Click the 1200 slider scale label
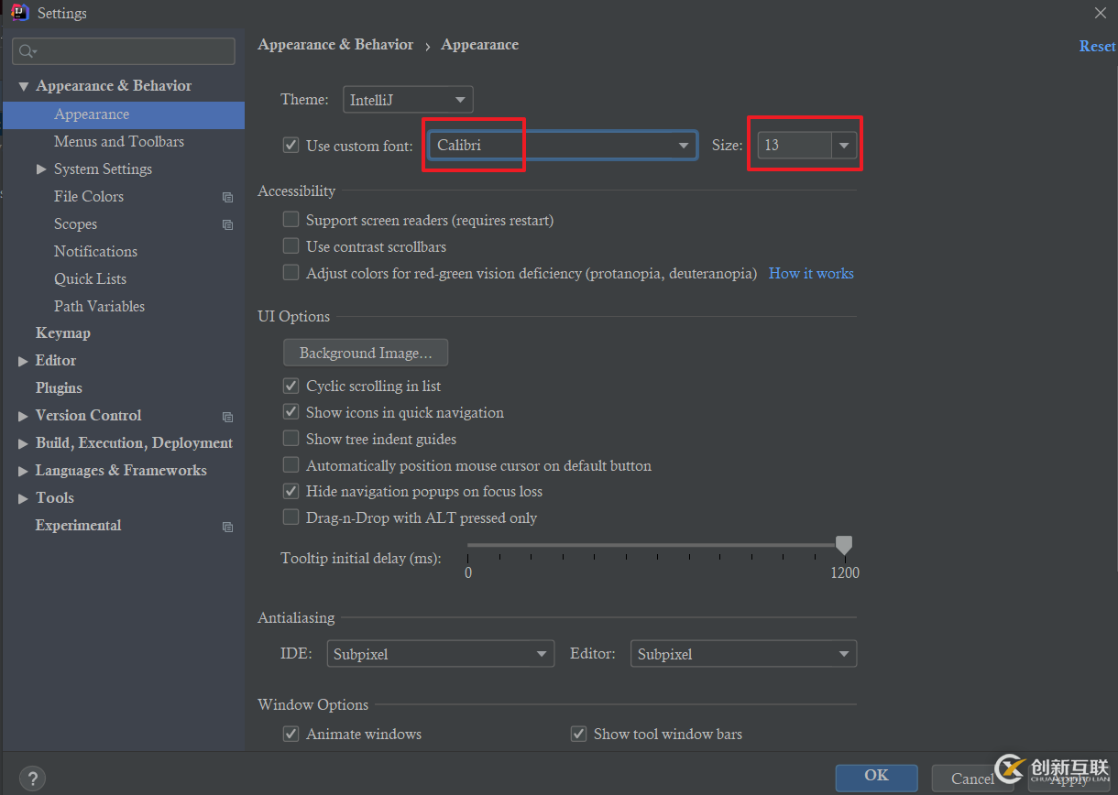 tap(845, 572)
